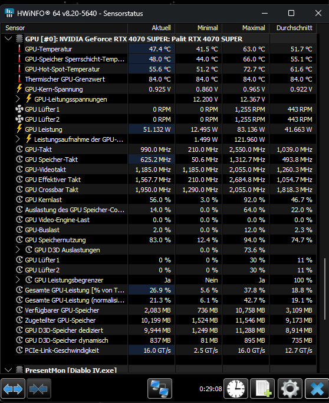
Task: Click the thermometer icon of GPU-Hot-Spot-Temperatur
Action: [x=19, y=69]
